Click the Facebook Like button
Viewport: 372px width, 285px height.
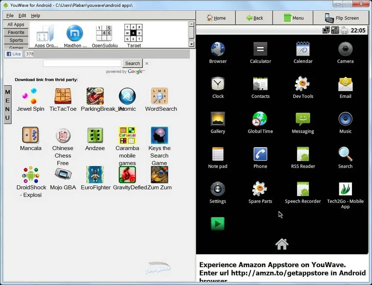(13, 54)
